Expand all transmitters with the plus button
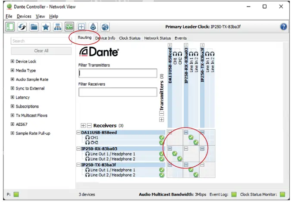 pos(162,120)
